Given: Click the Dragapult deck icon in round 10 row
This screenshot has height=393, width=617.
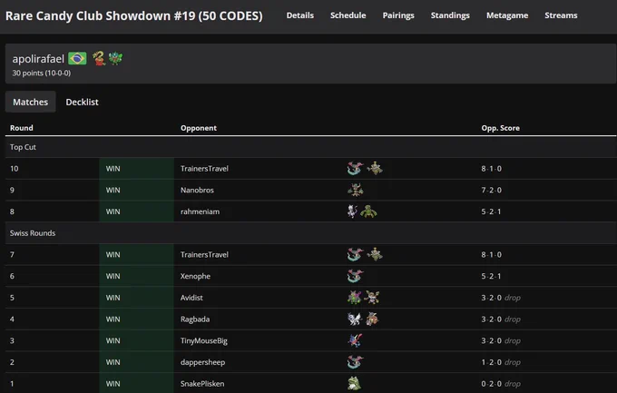Looking at the screenshot, I should pyautogui.click(x=355, y=169).
